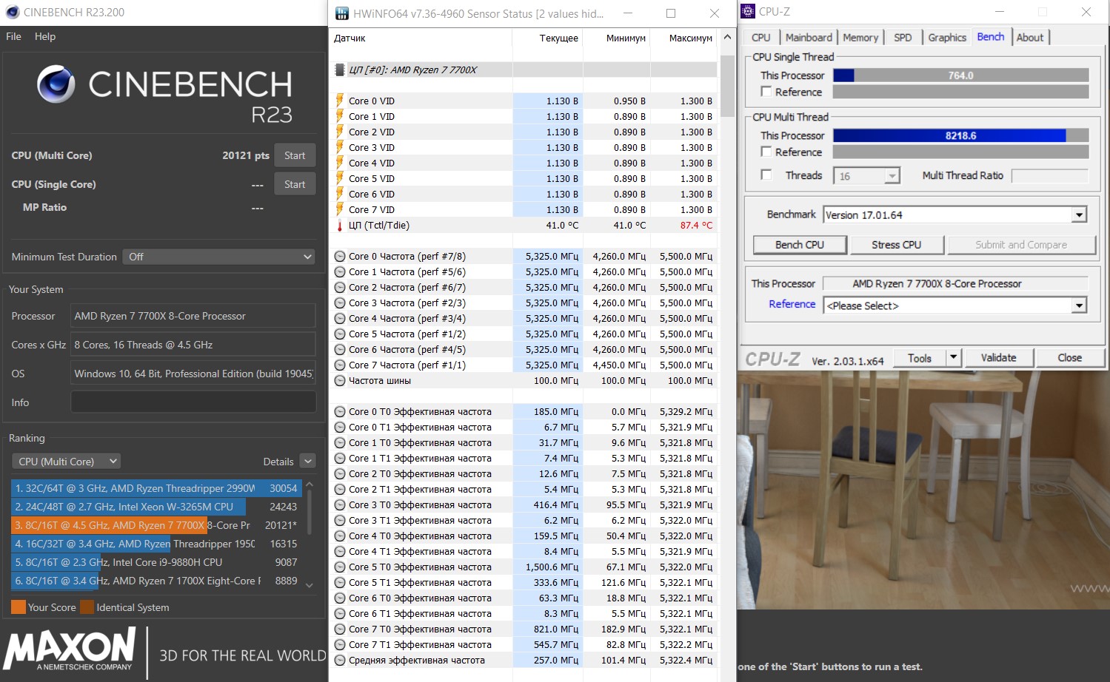Click the HWiNFO64 title bar icon

[341, 13]
